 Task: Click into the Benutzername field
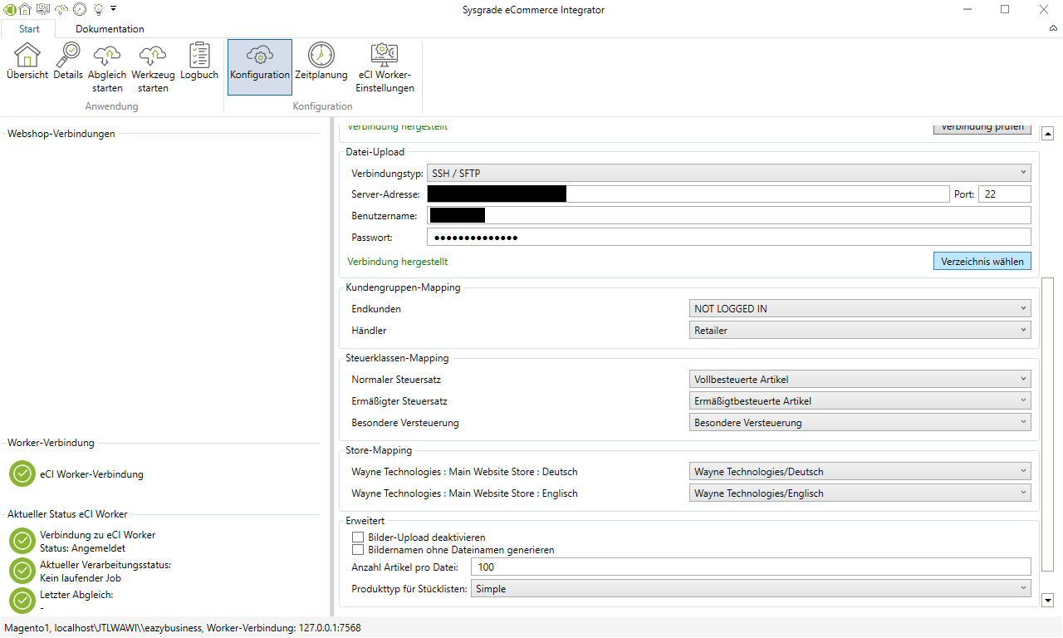(729, 216)
